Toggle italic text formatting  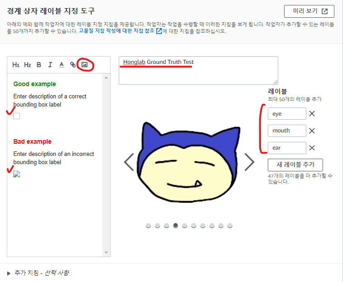click(50, 65)
